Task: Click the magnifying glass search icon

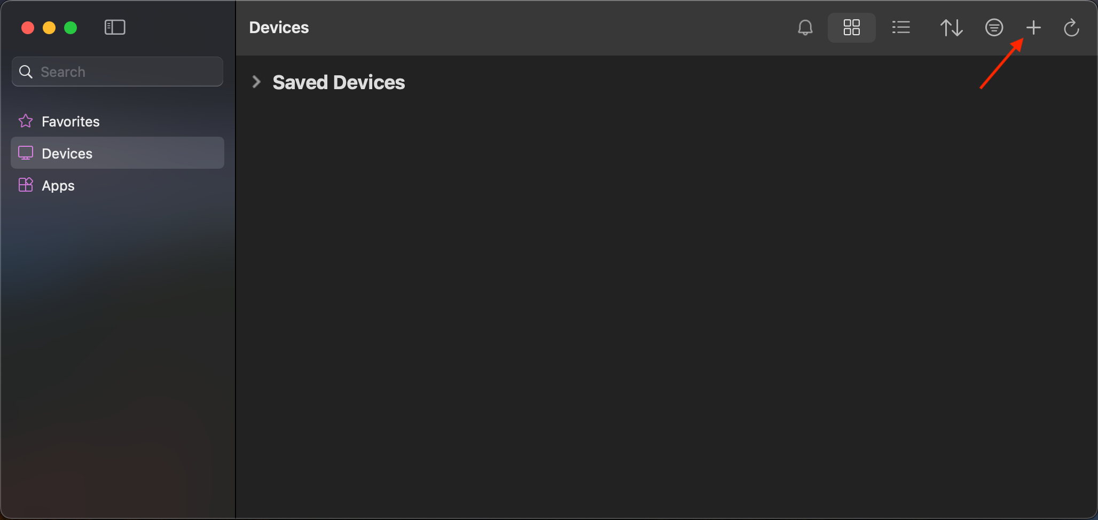Action: [26, 72]
